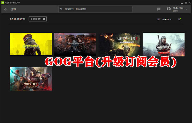Image resolution: width=192 pixels, height=123 pixels.
Task: Open the filter options icon
Action: pyautogui.click(x=180, y=19)
